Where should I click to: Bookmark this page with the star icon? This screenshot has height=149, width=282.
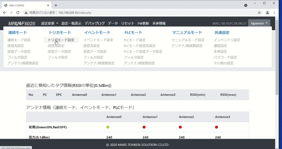pyautogui.click(x=259, y=13)
